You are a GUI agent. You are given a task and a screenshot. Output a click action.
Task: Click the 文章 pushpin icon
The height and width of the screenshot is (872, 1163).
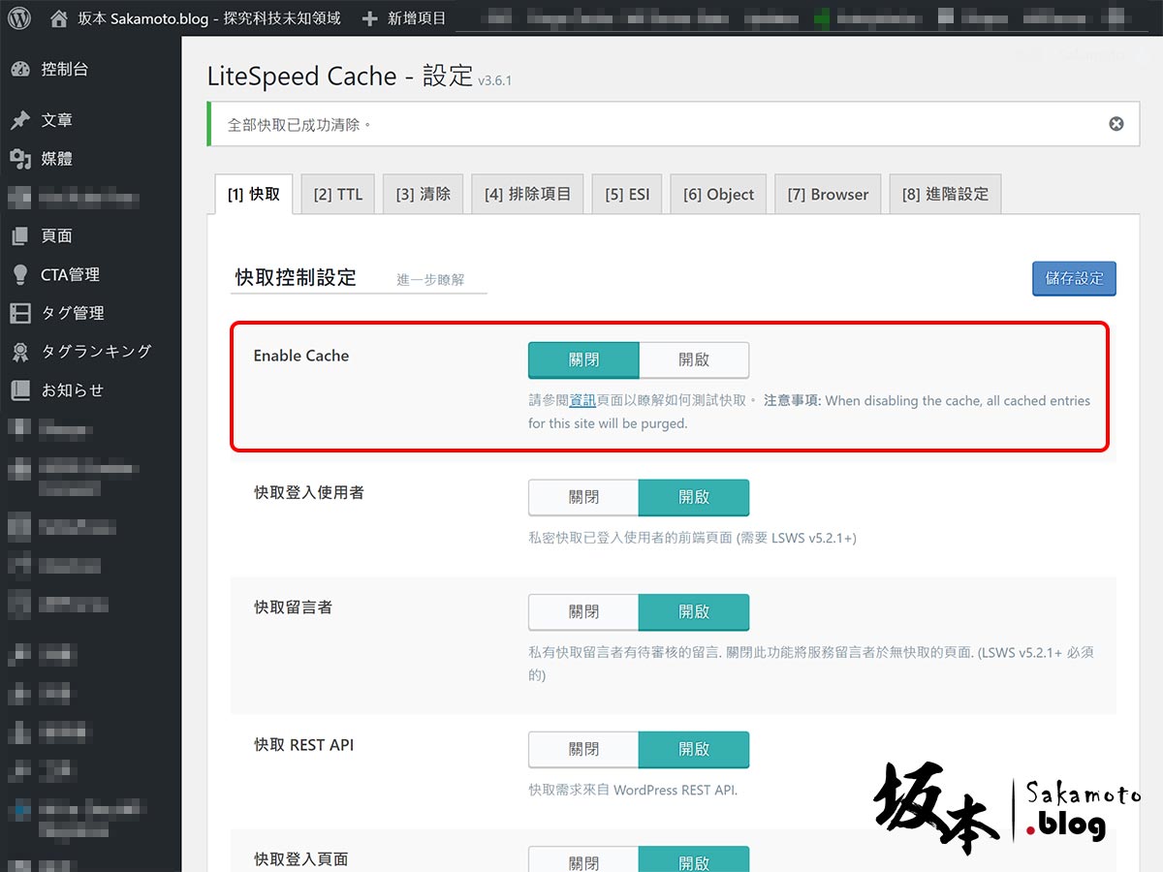[20, 120]
